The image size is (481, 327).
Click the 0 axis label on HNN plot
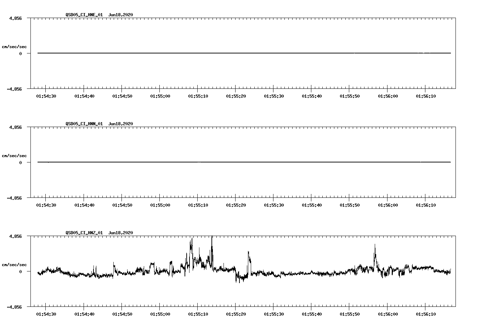21,163
